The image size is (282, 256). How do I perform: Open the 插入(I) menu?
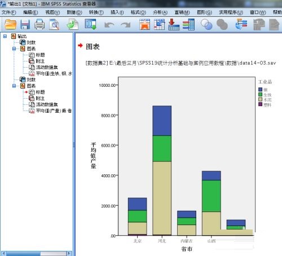(x=117, y=12)
